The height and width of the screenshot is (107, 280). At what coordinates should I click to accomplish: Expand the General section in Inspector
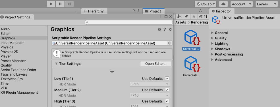(212, 33)
